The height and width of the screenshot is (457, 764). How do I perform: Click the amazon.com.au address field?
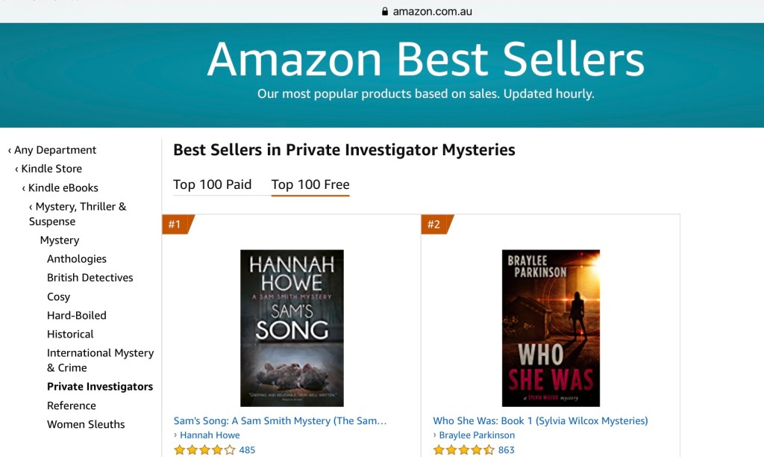[x=432, y=11]
